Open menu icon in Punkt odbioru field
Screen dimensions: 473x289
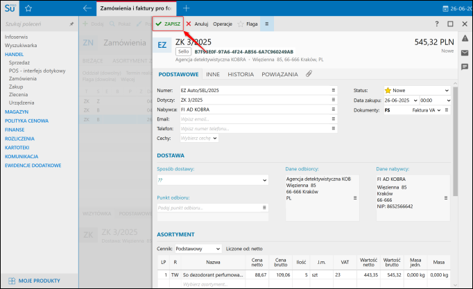264,208
